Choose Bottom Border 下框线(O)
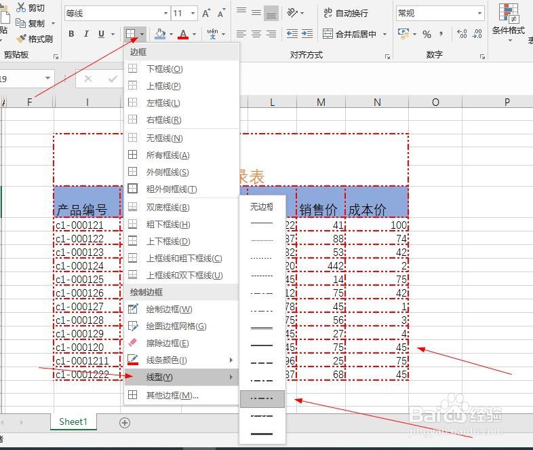The image size is (533, 450). point(181,69)
